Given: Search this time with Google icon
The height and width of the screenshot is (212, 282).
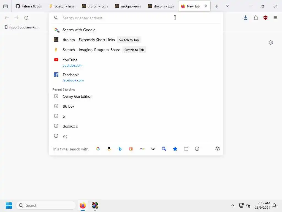Looking at the screenshot, I should (98, 149).
